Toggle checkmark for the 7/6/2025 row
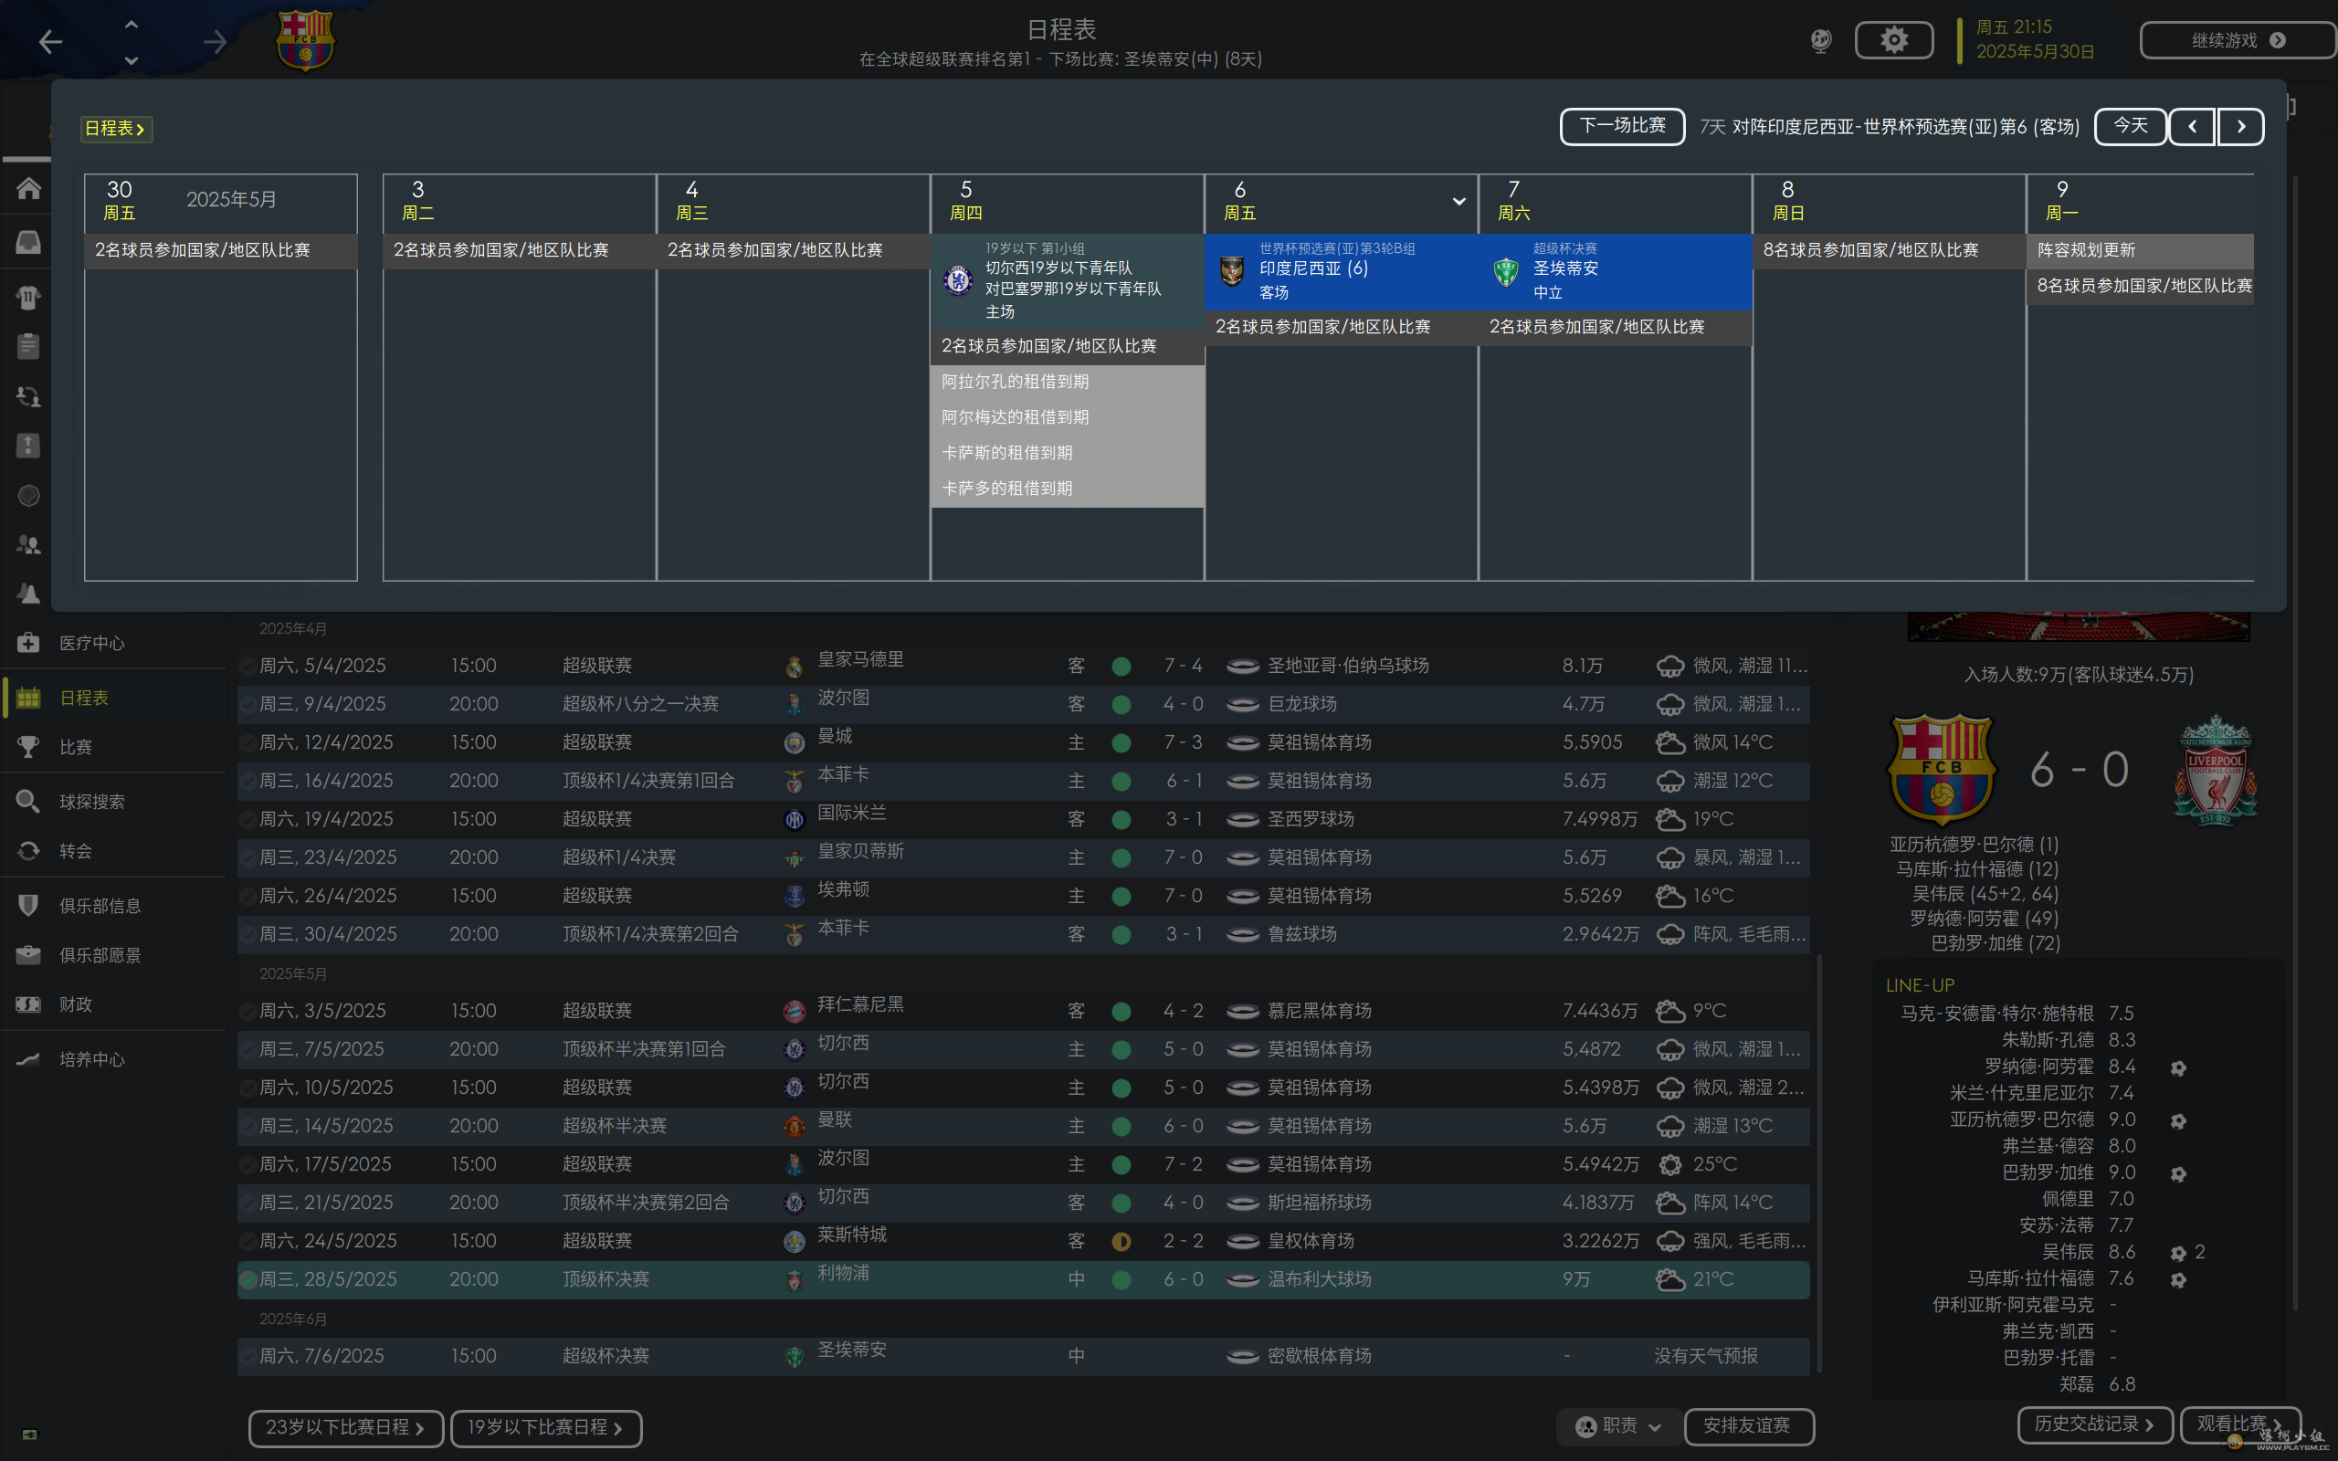This screenshot has width=2338, height=1461. pyautogui.click(x=248, y=1357)
